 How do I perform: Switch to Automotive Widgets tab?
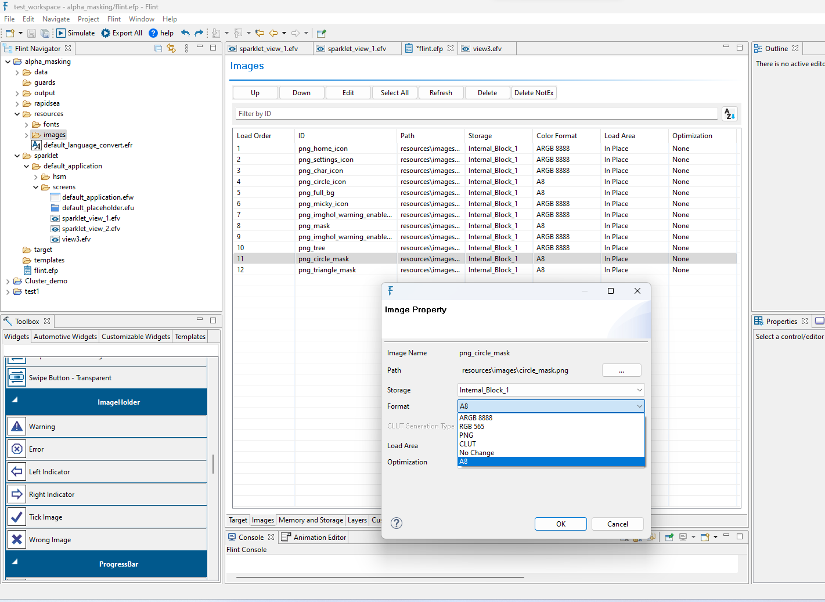click(65, 337)
